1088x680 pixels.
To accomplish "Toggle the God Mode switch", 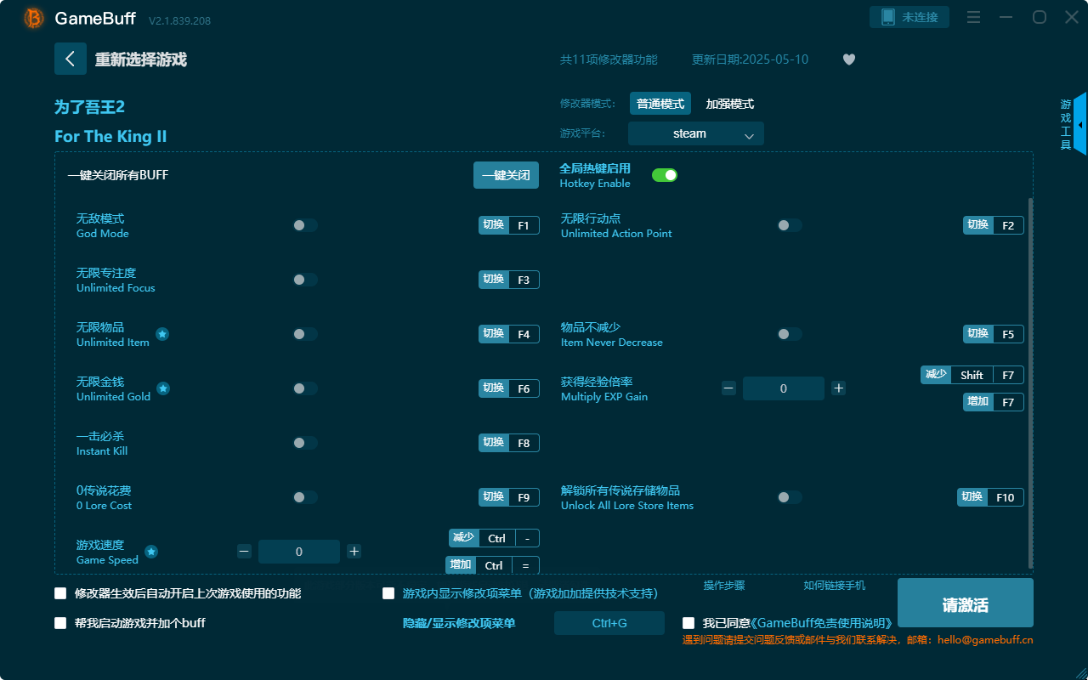I will click(x=304, y=225).
